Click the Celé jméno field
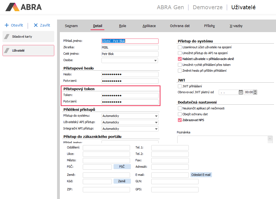Image resolution: width=276 pixels, height=199 pixels. [x=130, y=54]
